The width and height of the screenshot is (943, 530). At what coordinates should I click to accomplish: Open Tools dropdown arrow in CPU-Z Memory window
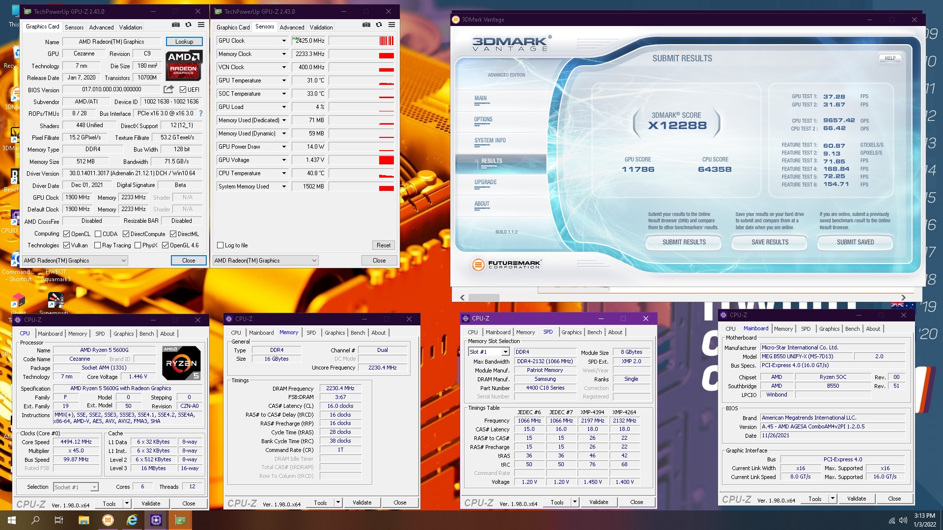coord(338,503)
